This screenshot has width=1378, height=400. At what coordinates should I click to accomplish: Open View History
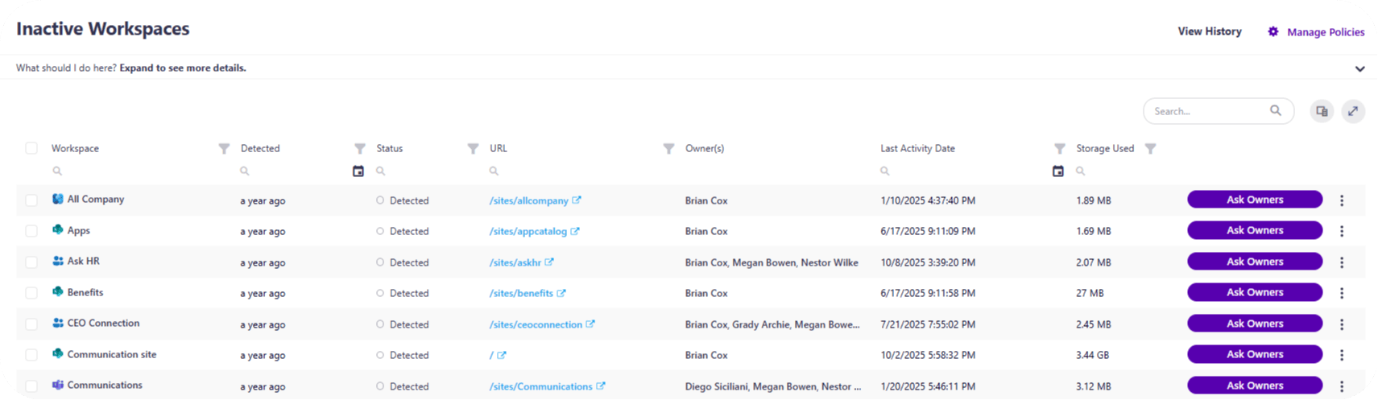tap(1209, 31)
